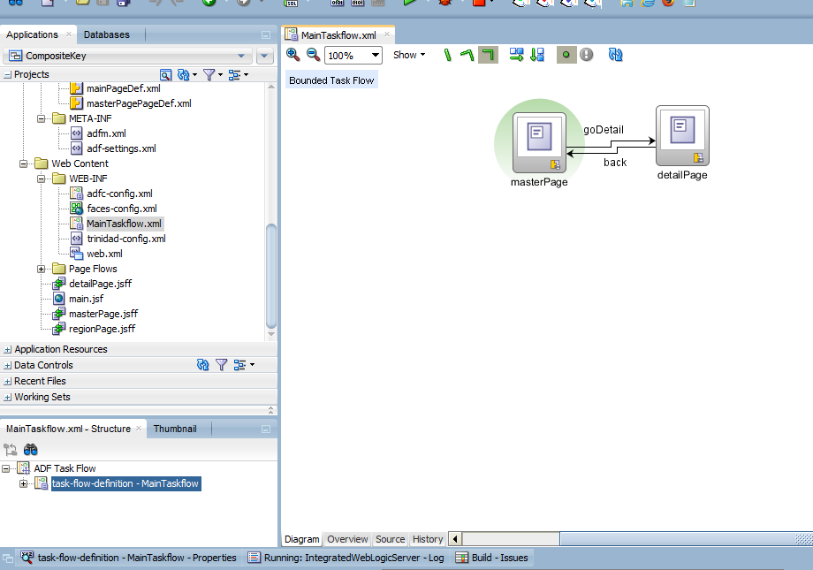The width and height of the screenshot is (813, 570).
Task: Expand the task-flow-definition MainTaskflow node
Action: [x=24, y=483]
